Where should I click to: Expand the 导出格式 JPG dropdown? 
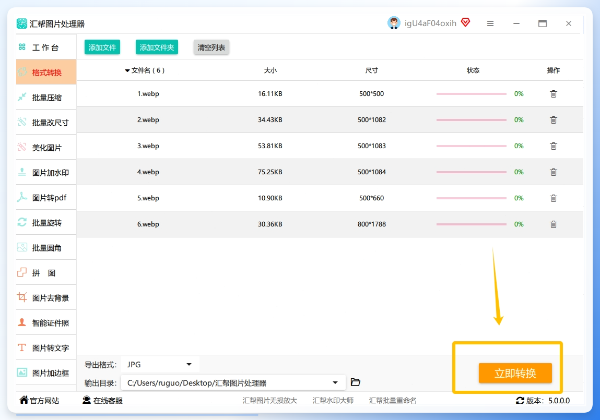[160, 364]
